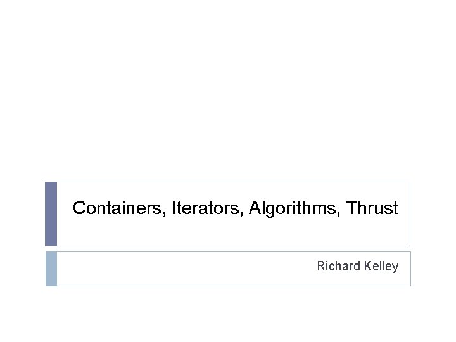Click the right border of the title box

pyautogui.click(x=410, y=214)
